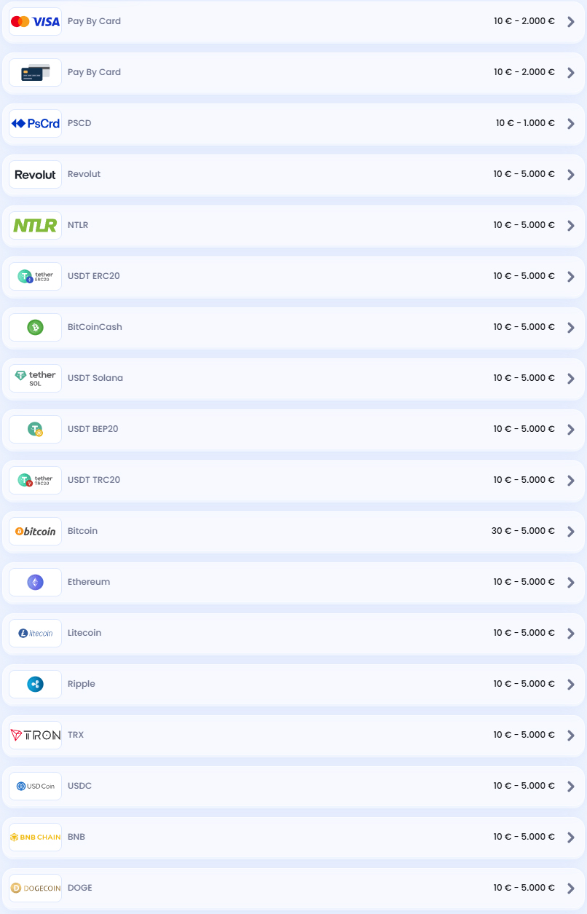Expand the Bitcoin row chevron arrow
587x914 pixels.
click(x=571, y=532)
